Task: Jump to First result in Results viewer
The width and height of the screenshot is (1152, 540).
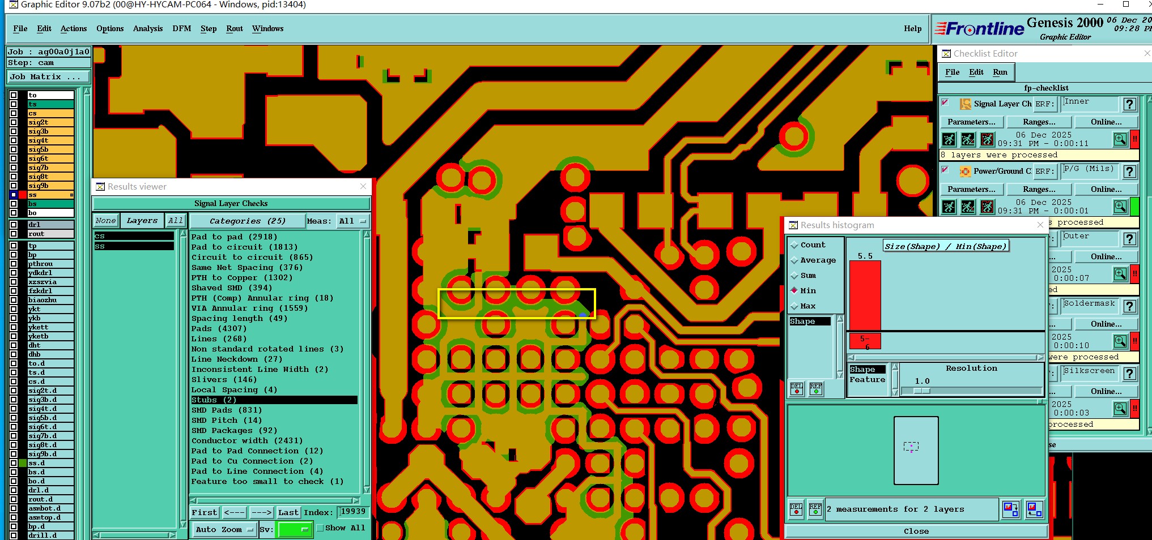Action: pyautogui.click(x=205, y=513)
